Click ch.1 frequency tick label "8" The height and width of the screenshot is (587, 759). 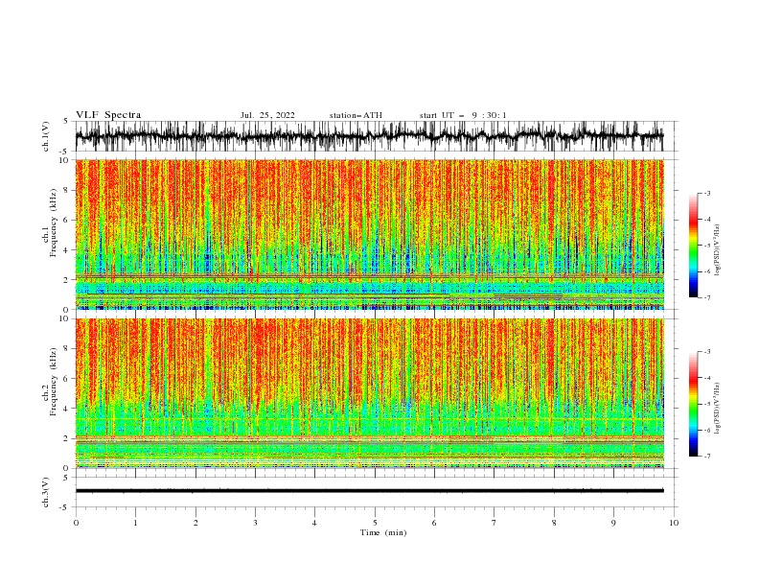pos(66,190)
